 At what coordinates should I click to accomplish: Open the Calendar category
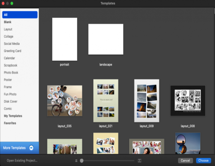click(9, 58)
